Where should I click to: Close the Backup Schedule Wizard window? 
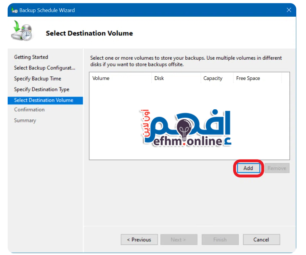pyautogui.click(x=289, y=10)
